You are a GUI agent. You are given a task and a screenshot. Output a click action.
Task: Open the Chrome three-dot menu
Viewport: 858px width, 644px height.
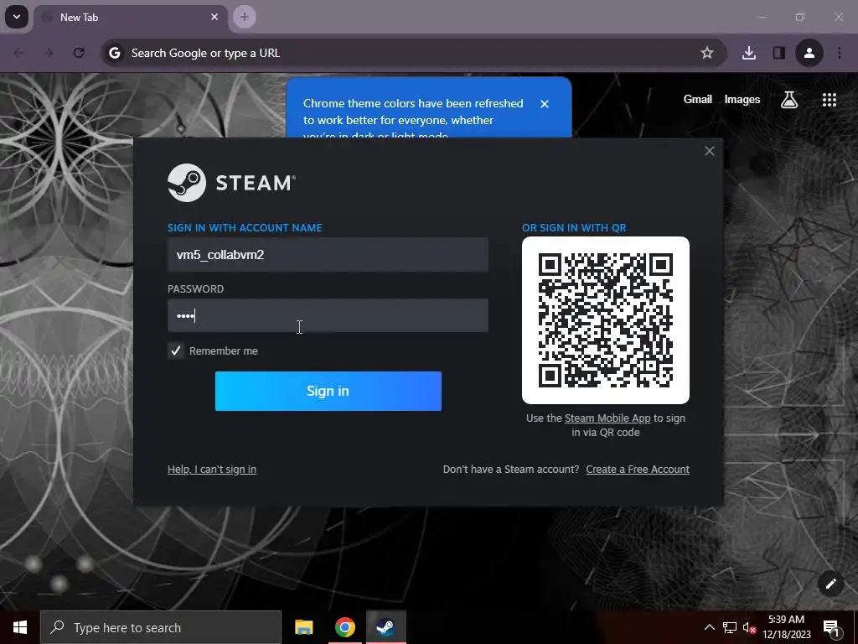pos(840,53)
